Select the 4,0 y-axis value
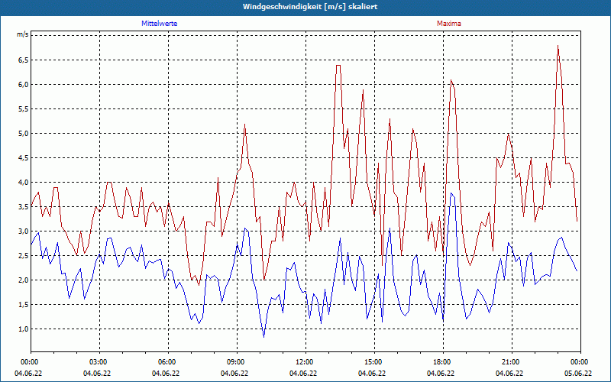611x382 pixels. (x=23, y=183)
